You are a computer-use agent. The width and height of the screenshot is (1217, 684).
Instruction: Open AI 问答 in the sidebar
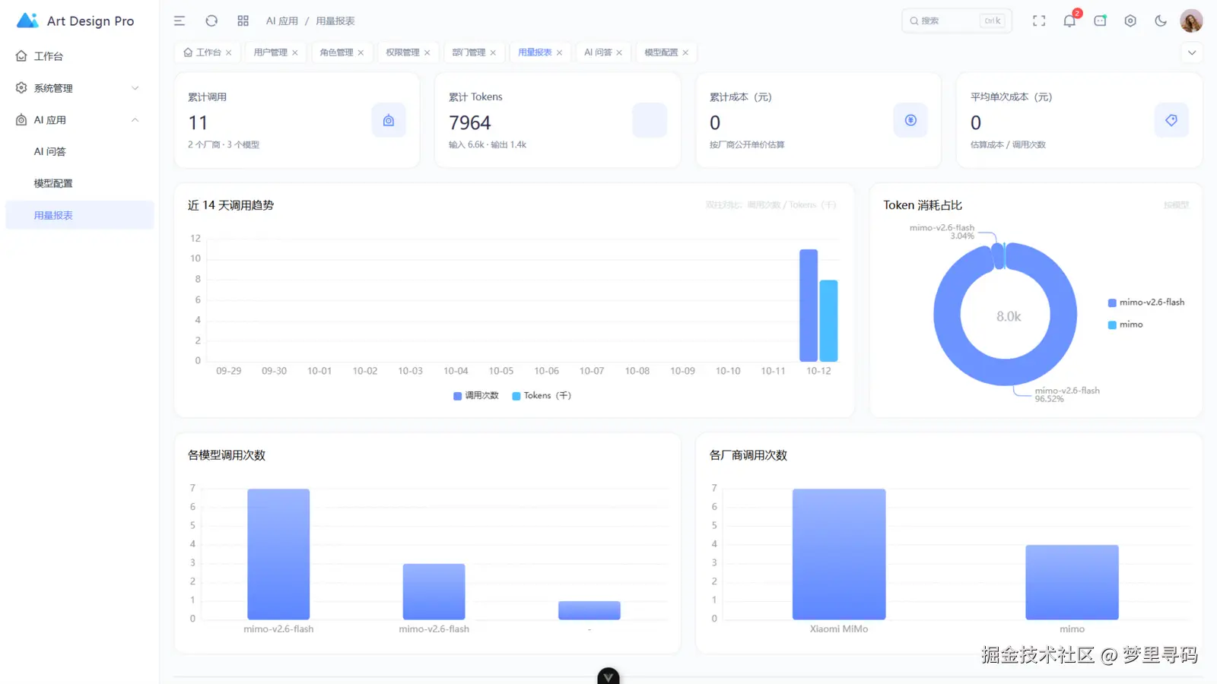80,152
